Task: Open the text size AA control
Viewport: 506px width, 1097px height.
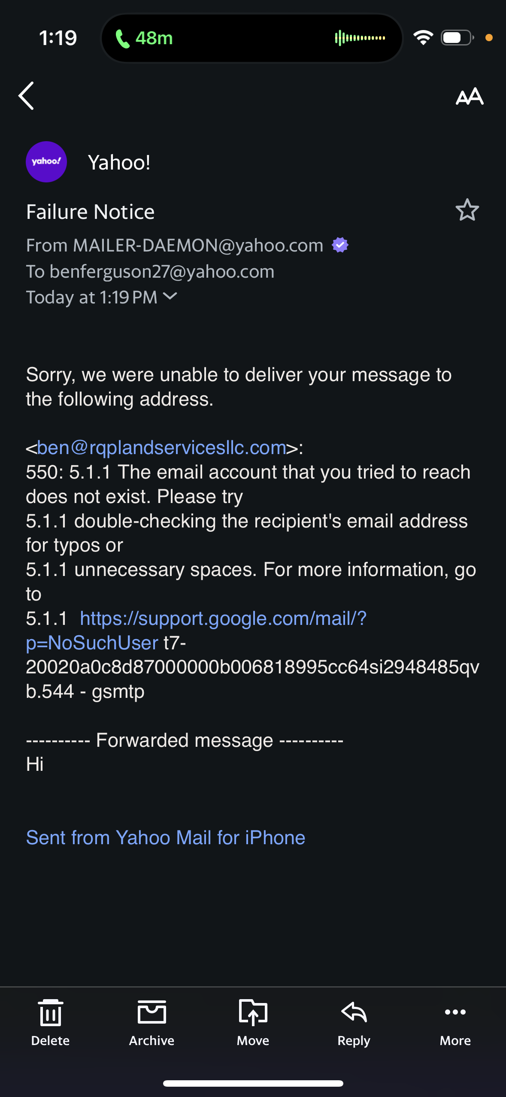Action: tap(470, 96)
